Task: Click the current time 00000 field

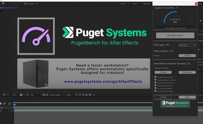Action: [x=14, y=95]
